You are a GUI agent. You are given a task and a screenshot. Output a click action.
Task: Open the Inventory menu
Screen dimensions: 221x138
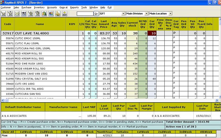point(39,8)
